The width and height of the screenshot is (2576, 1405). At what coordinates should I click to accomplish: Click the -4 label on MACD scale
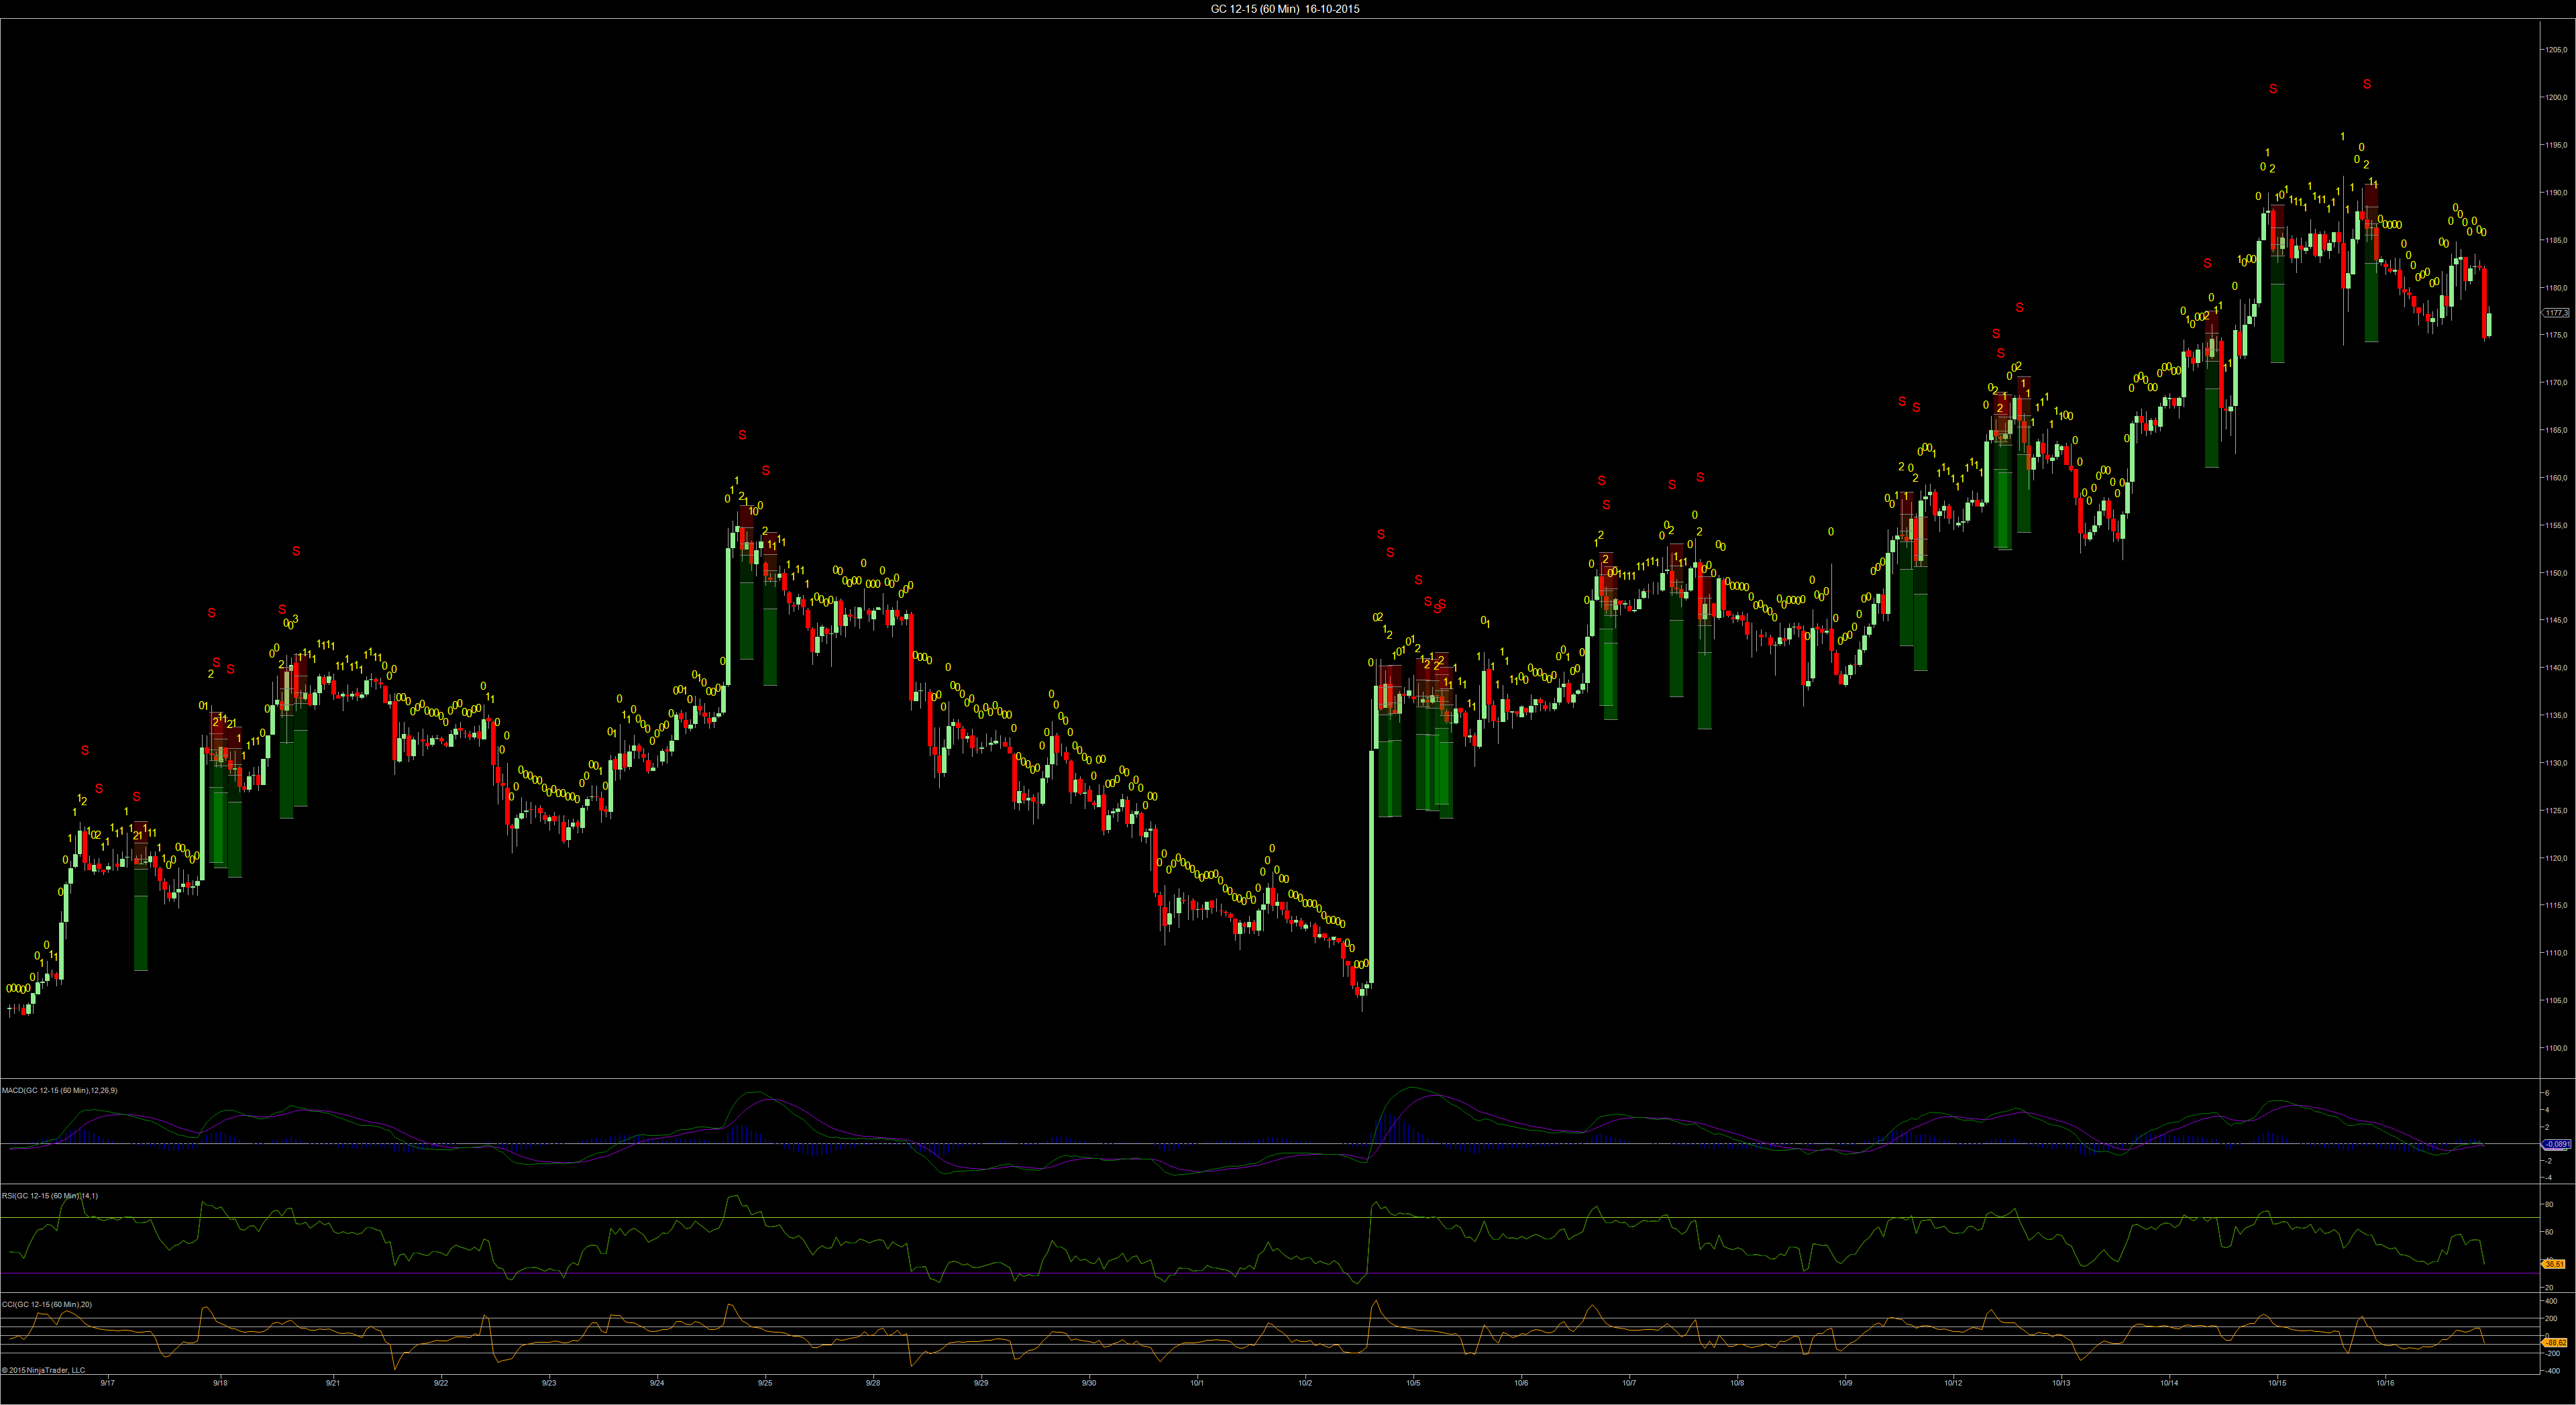(x=2548, y=1178)
